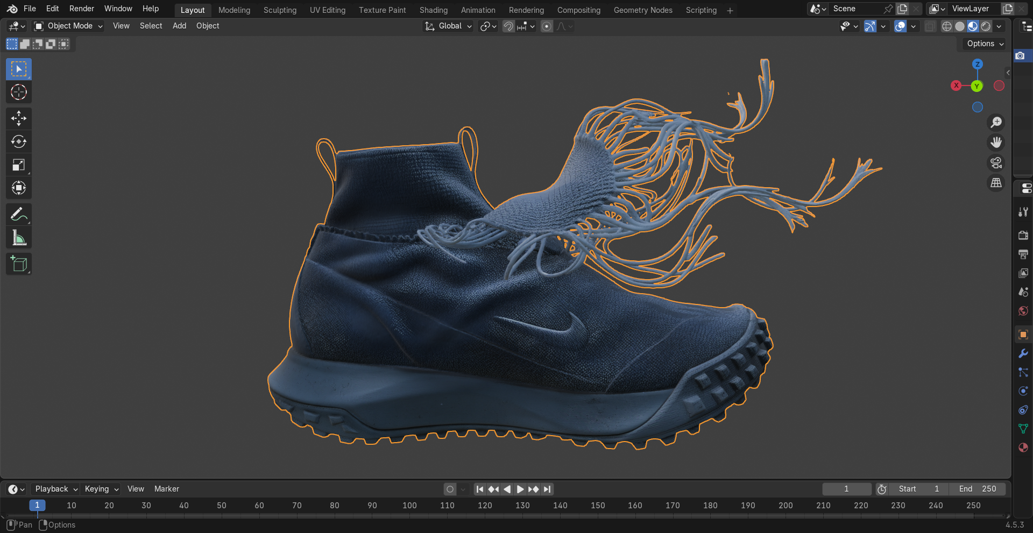Open the Render menu

click(x=82, y=9)
